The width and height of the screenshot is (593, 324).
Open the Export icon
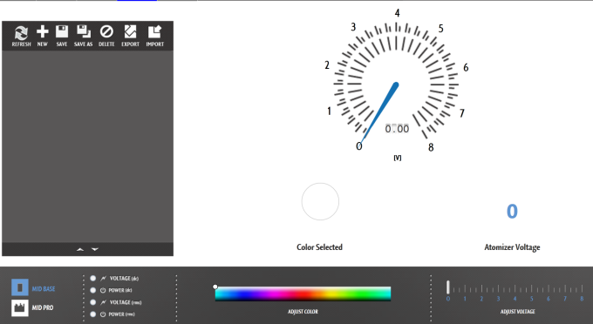click(130, 31)
